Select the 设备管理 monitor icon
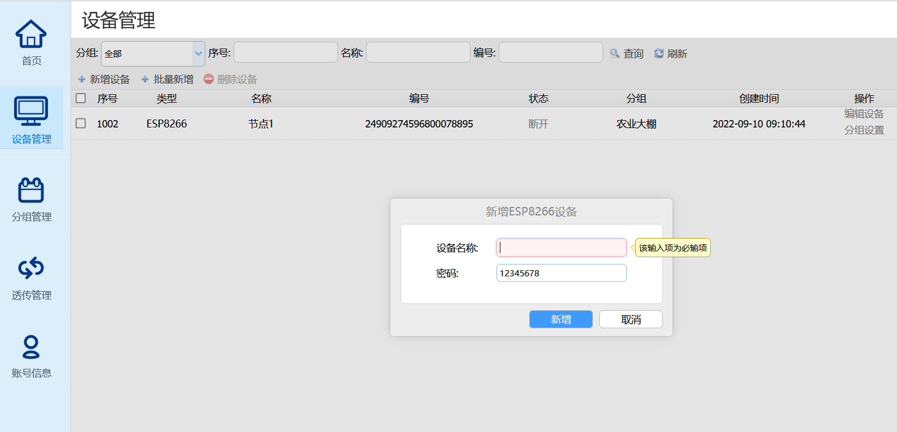The image size is (897, 432). 31,111
